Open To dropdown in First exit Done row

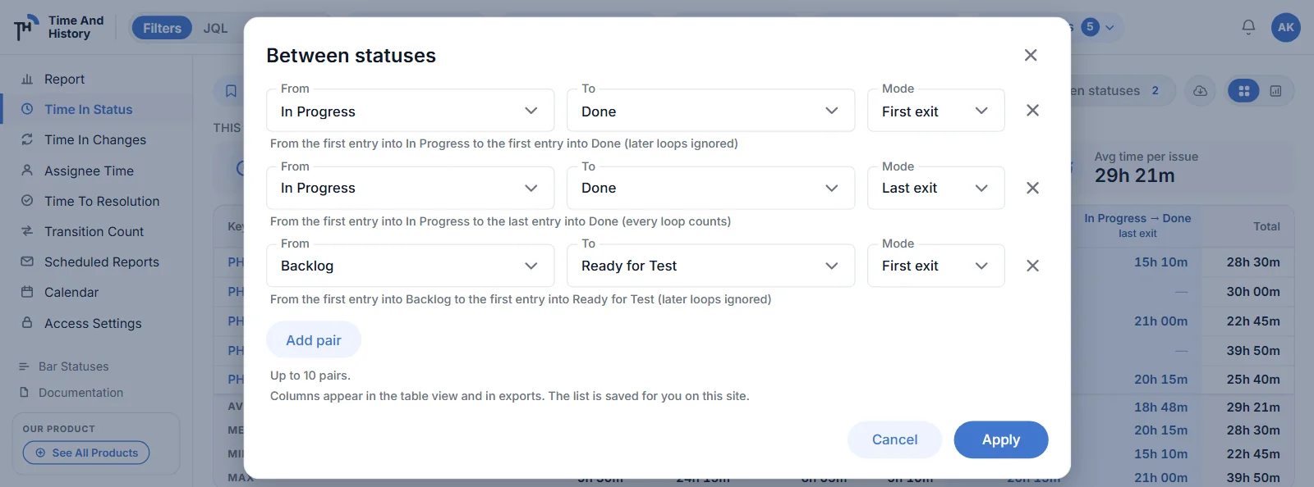(710, 111)
